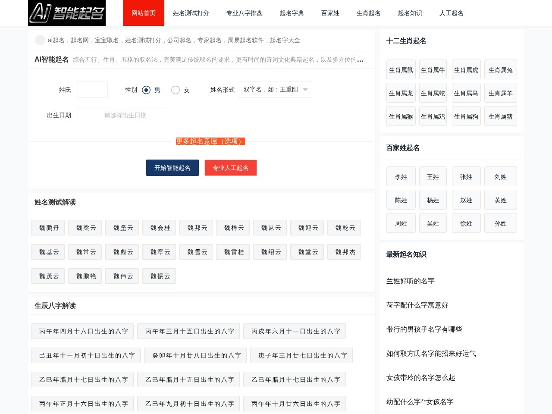This screenshot has height=414, width=552.
Task: Open 丙午年四月十六日出生的八字 link
Action: point(82,331)
